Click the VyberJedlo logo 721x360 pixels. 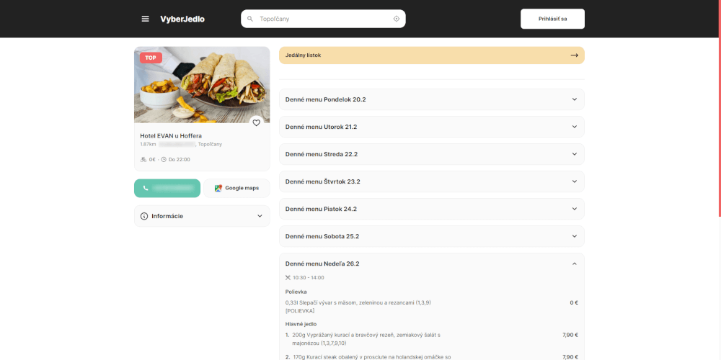tap(182, 19)
